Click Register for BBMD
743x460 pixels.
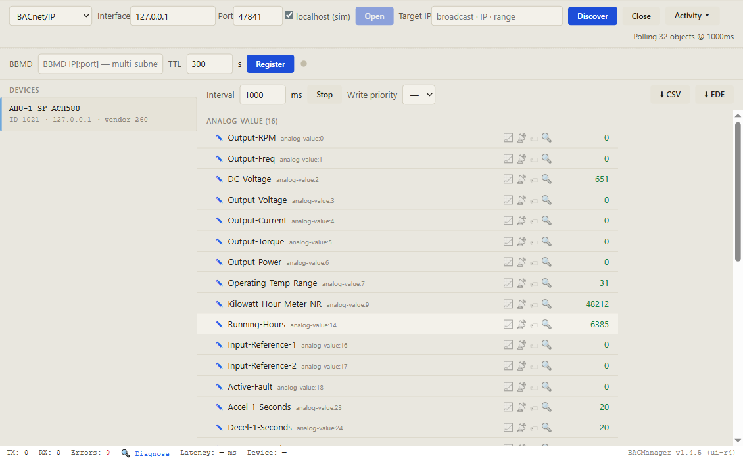tap(270, 64)
